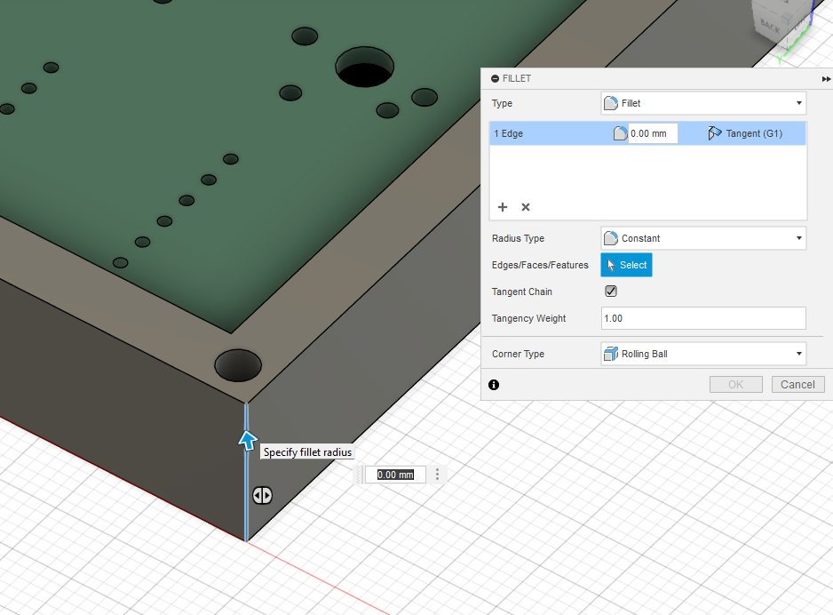Click the Select button for Edges/Faces/Features
Image resolution: width=833 pixels, height=615 pixels.
[626, 265]
